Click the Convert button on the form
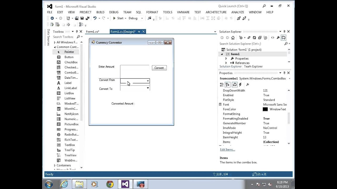The width and height of the screenshot is (337, 189). [x=159, y=68]
